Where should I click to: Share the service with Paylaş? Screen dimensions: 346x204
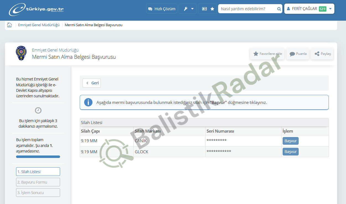tap(322, 54)
